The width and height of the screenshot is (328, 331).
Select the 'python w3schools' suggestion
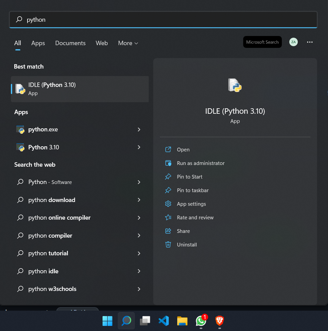click(x=80, y=289)
